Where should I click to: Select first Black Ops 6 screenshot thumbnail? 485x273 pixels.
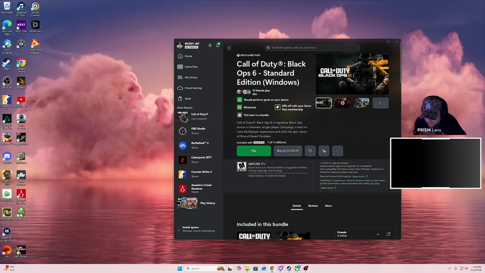[x=324, y=103]
